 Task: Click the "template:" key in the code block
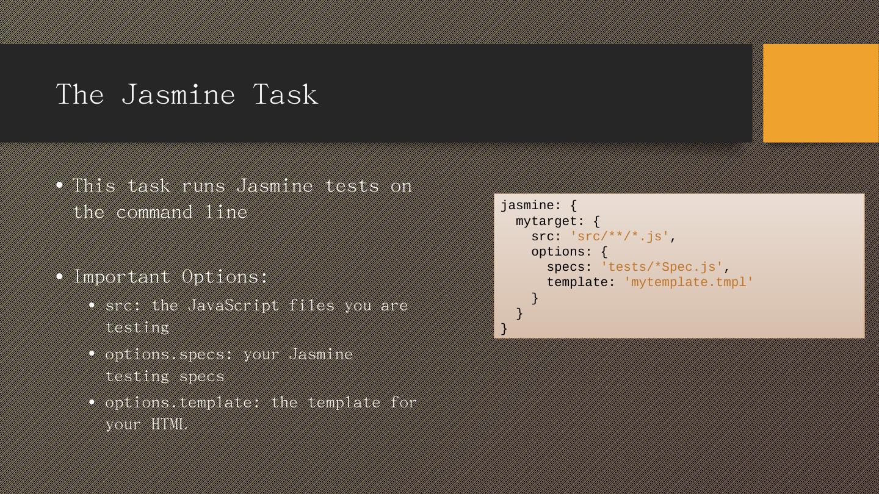(581, 282)
